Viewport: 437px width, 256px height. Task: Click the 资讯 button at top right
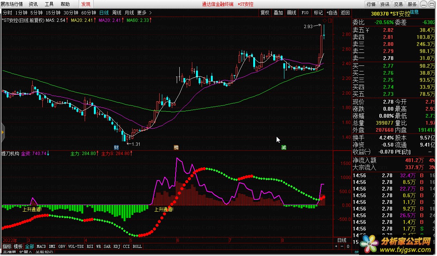(x=385, y=4)
